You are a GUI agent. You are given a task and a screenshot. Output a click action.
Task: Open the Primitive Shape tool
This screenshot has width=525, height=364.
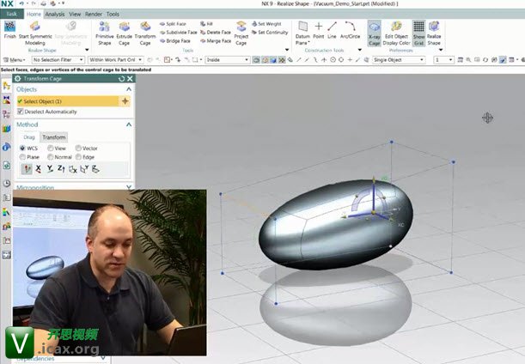[x=105, y=33]
